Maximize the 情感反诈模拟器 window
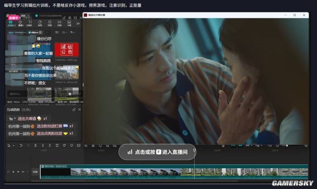317x189 pixels. 294,15
